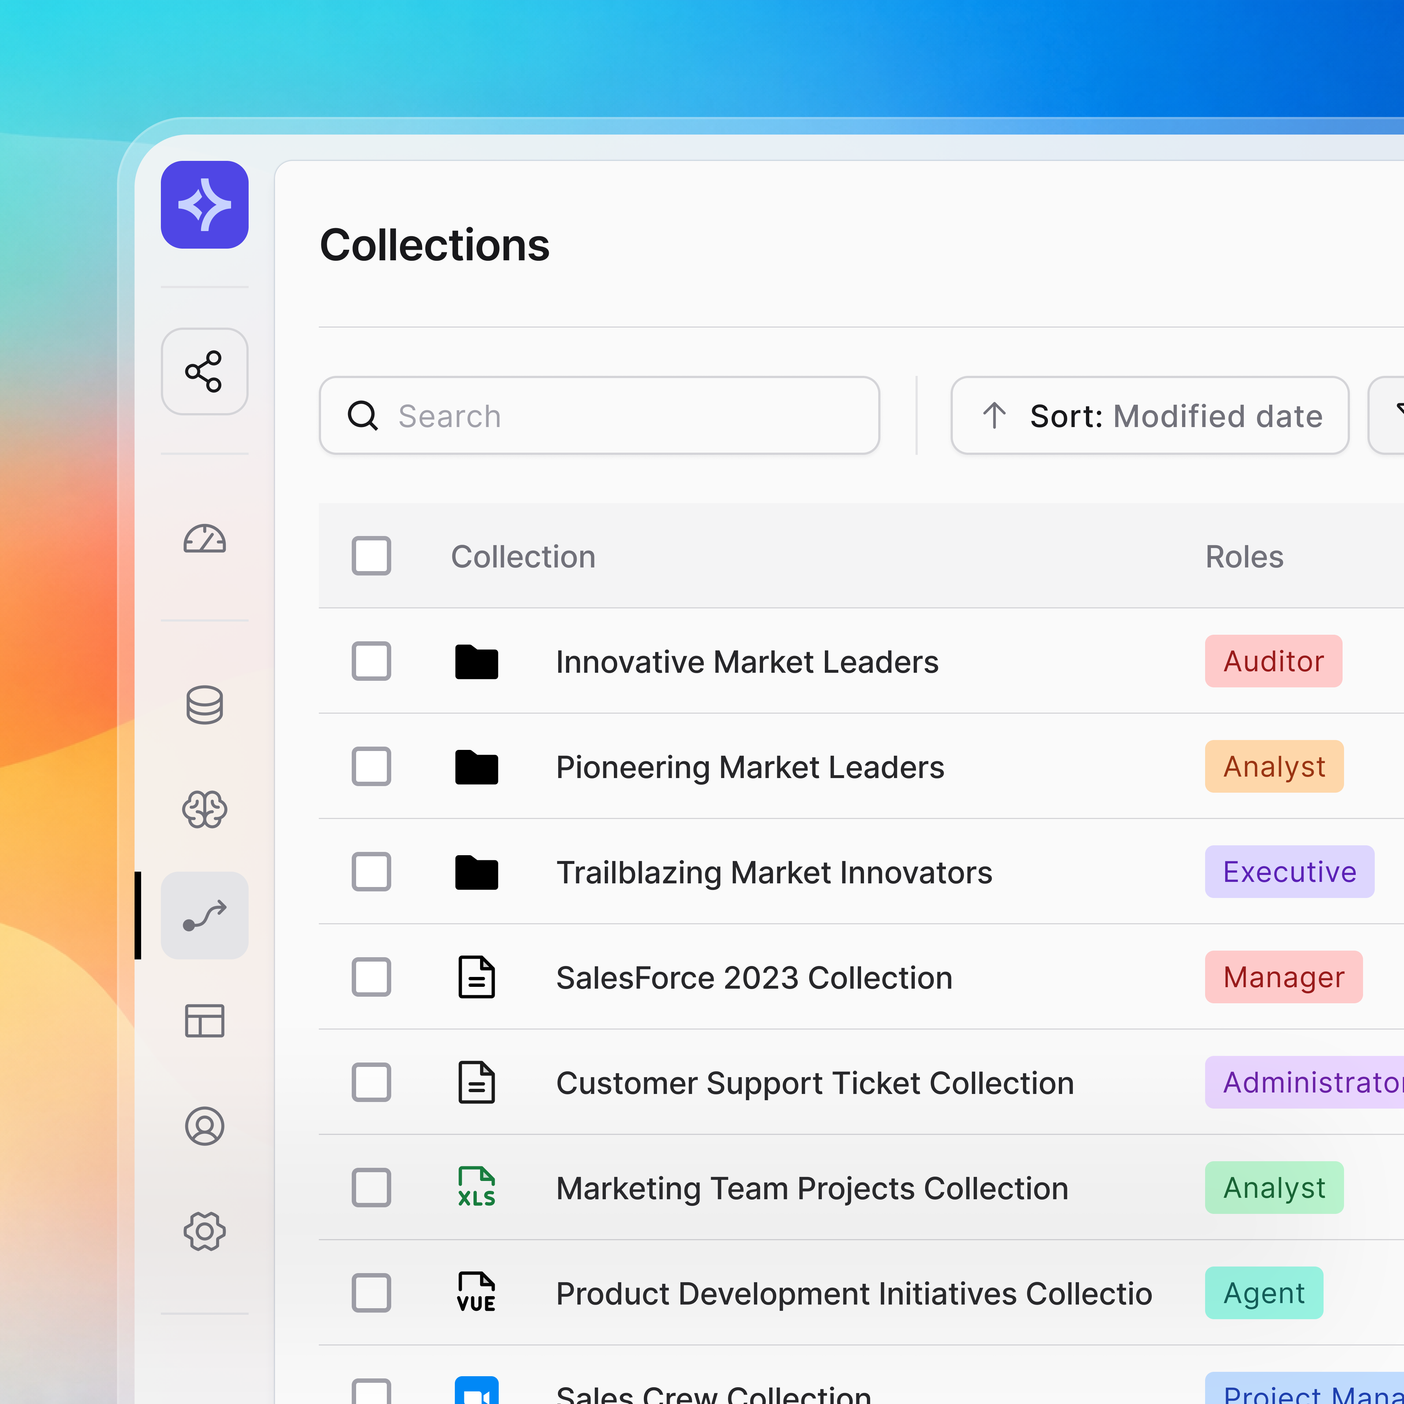Check the Sales Crew Collection row
The height and width of the screenshot is (1404, 1404).
tap(371, 1391)
